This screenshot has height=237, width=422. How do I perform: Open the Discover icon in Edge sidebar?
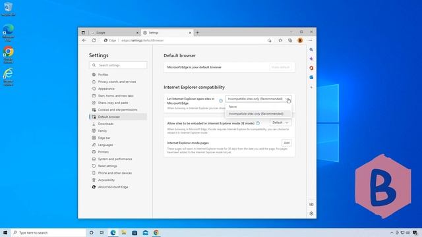click(311, 59)
